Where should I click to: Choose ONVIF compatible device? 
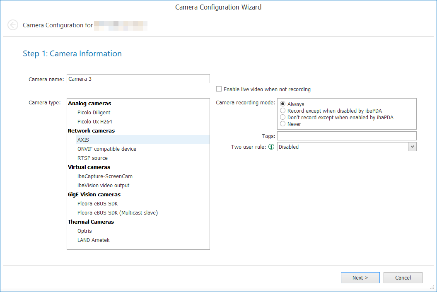[x=107, y=149]
